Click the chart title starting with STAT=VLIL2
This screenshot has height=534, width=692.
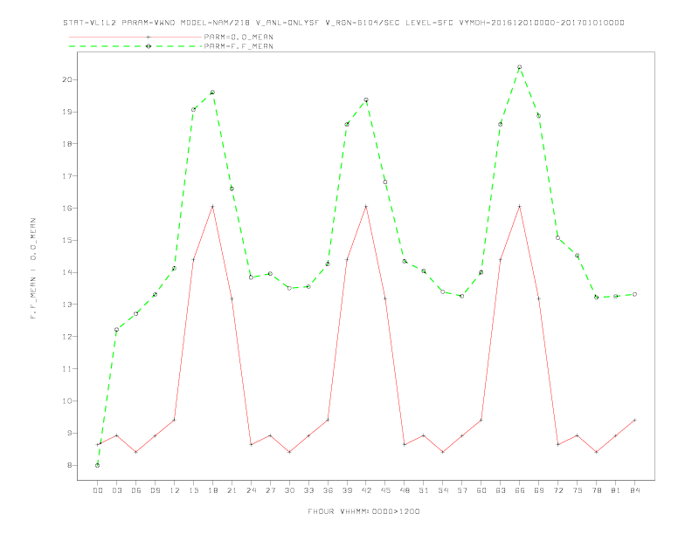[x=343, y=23]
